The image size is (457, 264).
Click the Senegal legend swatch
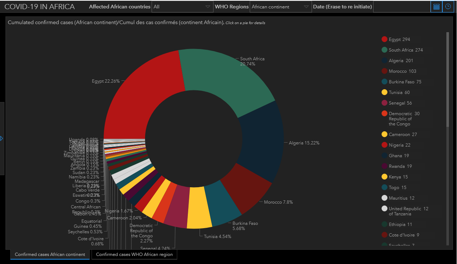(x=384, y=103)
